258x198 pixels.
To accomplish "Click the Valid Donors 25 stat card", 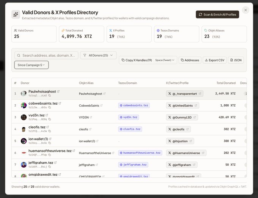I will [34, 34].
